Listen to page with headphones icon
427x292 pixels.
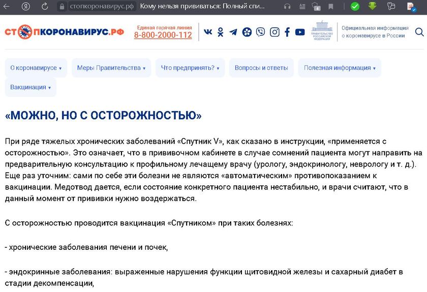coord(287,6)
